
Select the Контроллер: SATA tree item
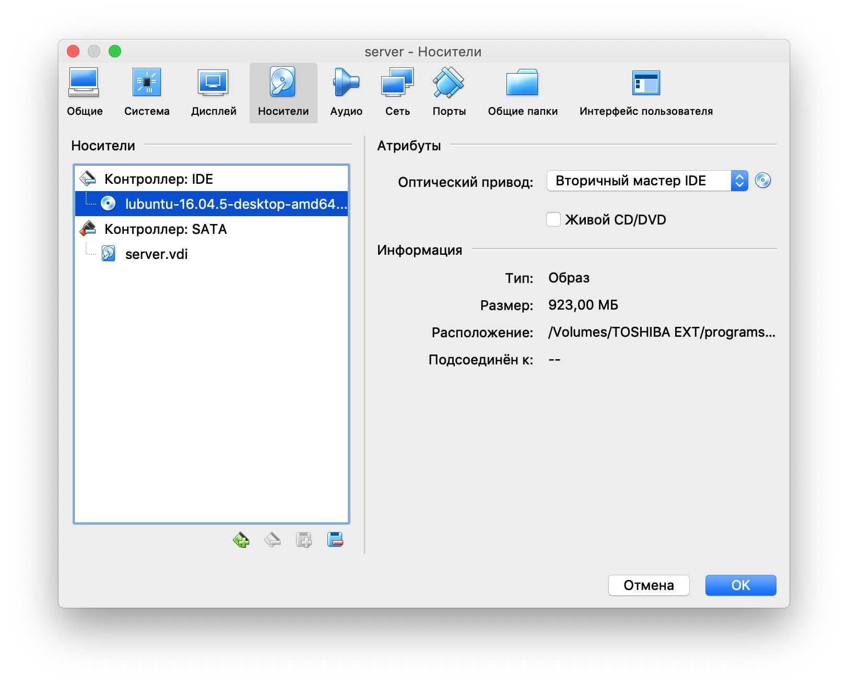tap(165, 229)
